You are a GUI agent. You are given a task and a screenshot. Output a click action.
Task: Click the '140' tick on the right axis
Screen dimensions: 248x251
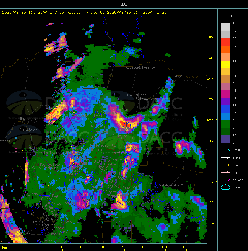pos(210,79)
